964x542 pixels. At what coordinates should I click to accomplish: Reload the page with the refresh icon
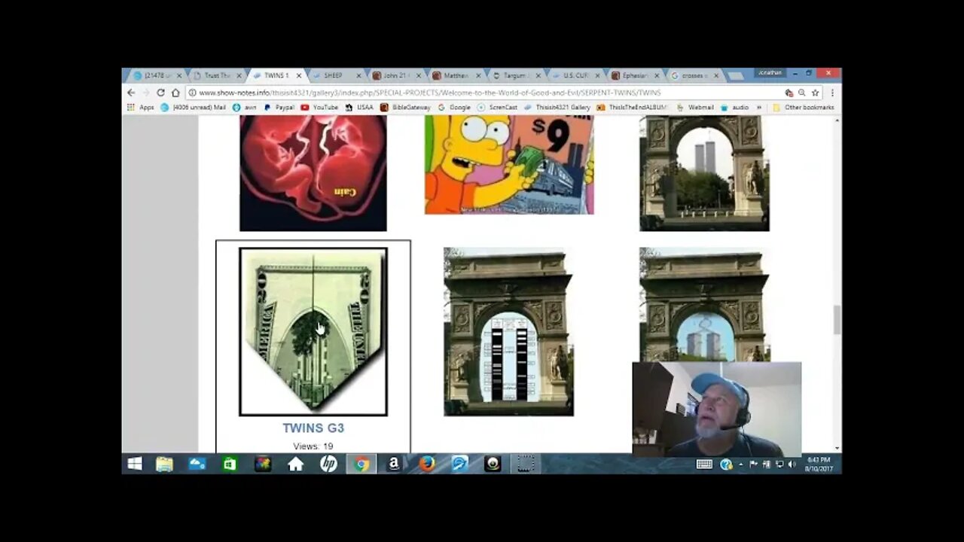point(160,93)
